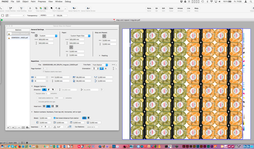Toggle Add extra station to checkbox
The image size is (254, 149).
click(x=37, y=98)
